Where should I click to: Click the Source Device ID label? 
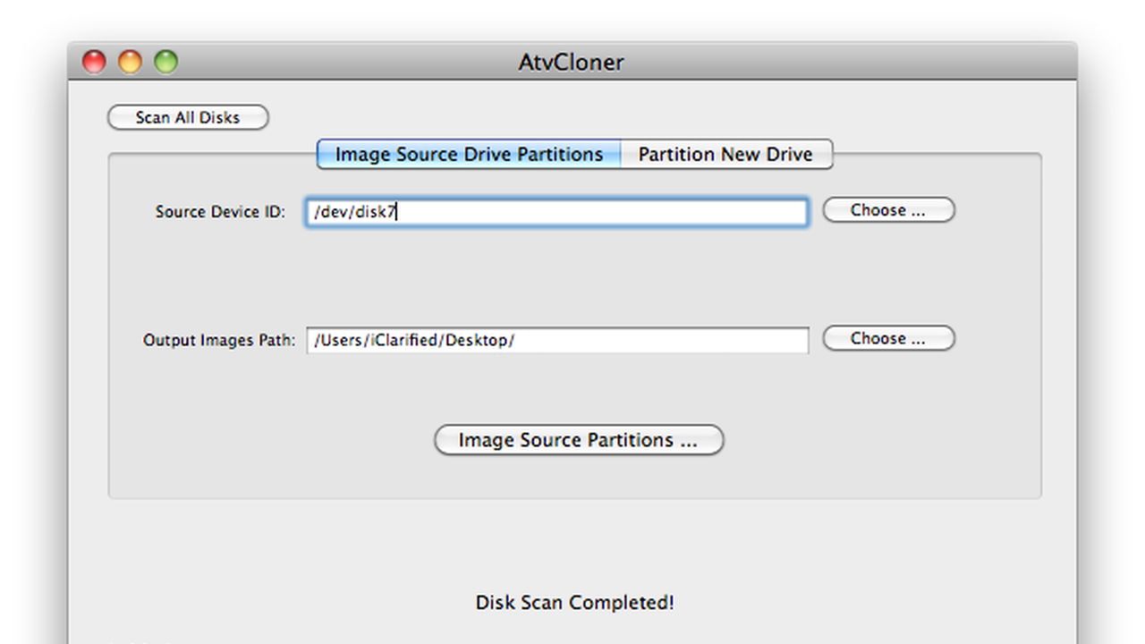tap(220, 212)
